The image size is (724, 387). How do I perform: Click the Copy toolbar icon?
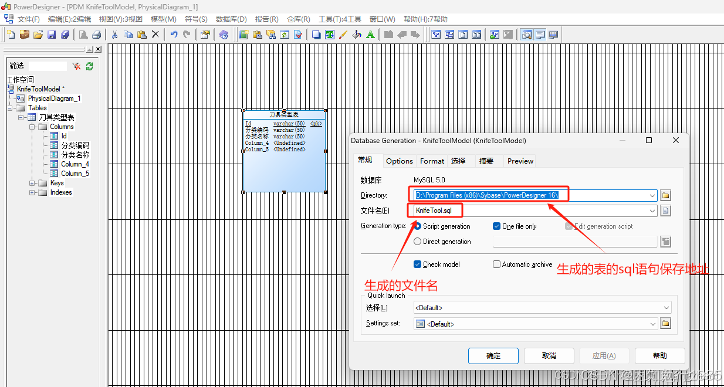(x=128, y=35)
